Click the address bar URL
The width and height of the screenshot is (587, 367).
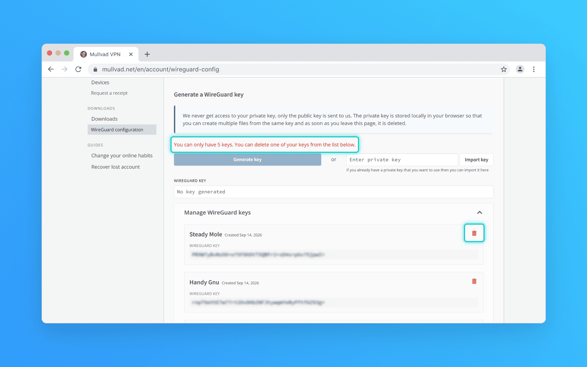pos(161,69)
